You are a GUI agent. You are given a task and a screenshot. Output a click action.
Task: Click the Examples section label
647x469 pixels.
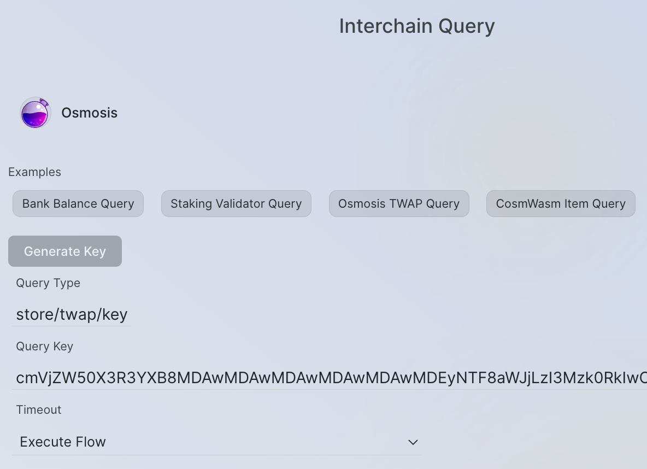click(x=34, y=172)
